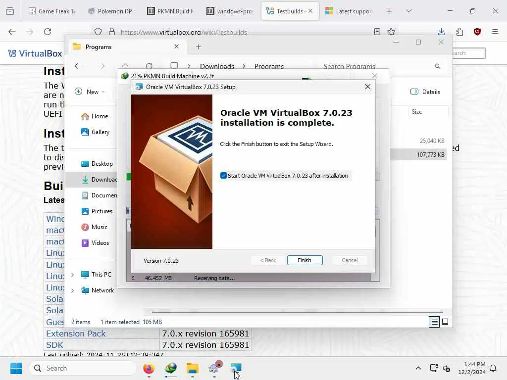Viewport: 507px width, 380px height.
Task: Reload the Firefox page
Action: [48, 32]
